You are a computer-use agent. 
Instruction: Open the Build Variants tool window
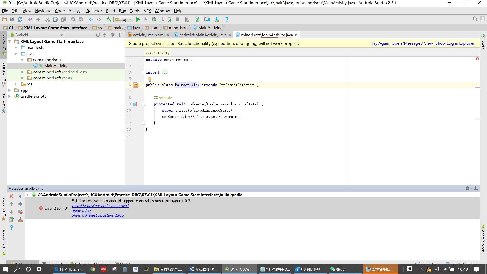(4, 243)
